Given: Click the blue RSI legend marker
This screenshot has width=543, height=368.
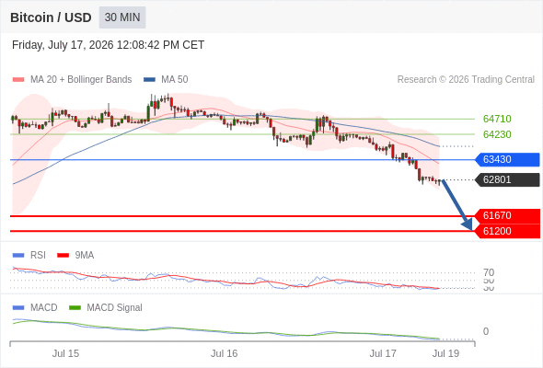Looking at the screenshot, I should click(x=18, y=256).
